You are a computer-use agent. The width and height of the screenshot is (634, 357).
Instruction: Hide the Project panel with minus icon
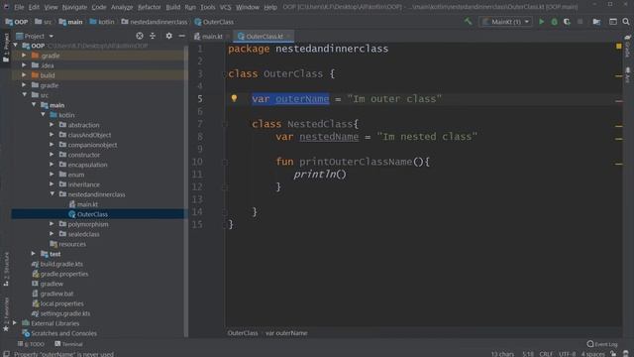point(181,36)
